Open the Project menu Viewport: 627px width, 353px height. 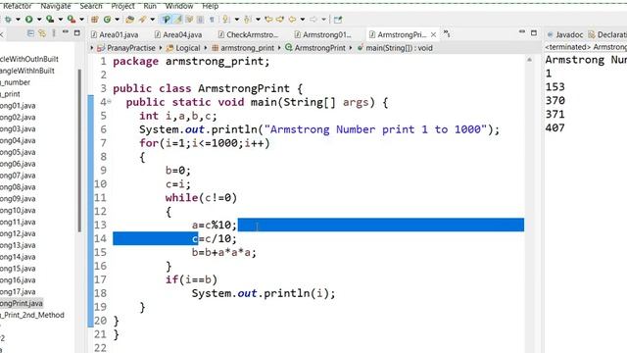point(122,6)
